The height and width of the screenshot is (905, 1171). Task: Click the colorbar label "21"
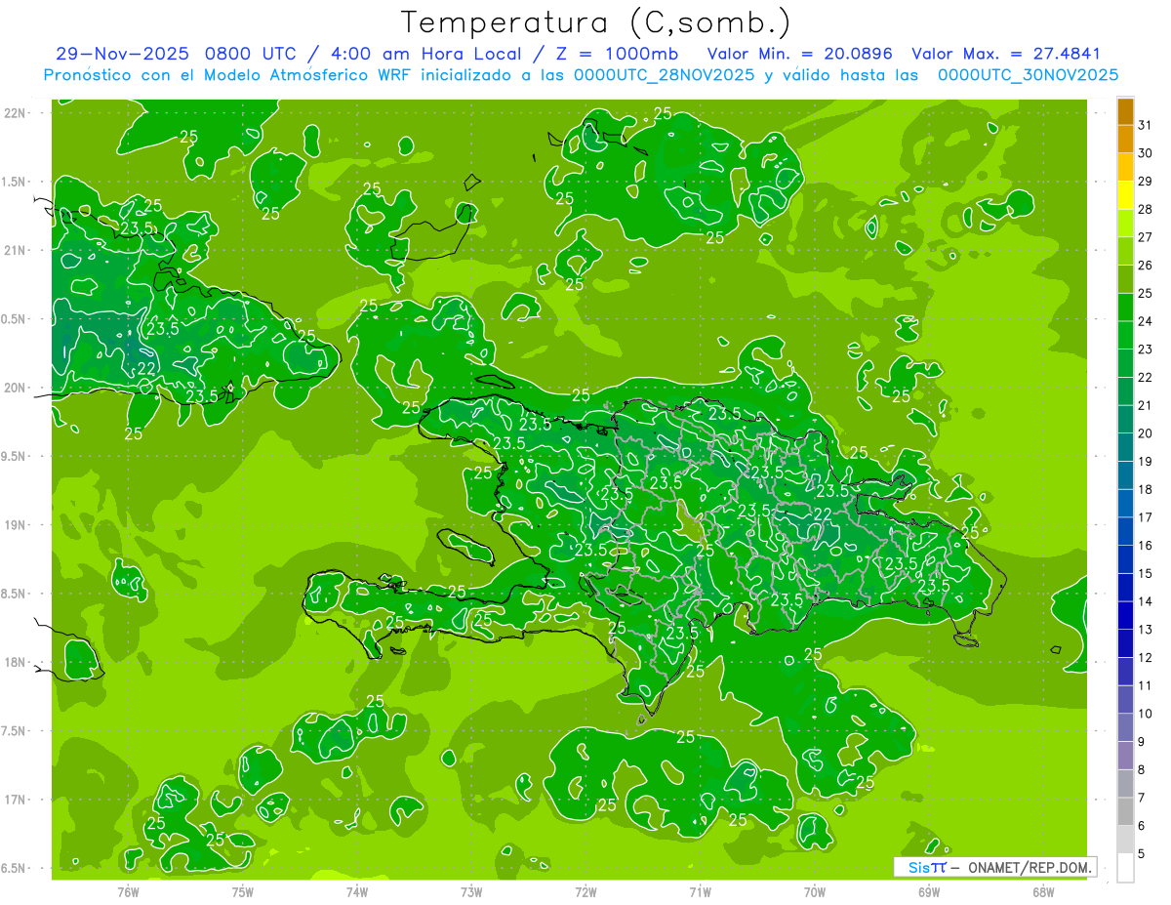(x=1146, y=405)
